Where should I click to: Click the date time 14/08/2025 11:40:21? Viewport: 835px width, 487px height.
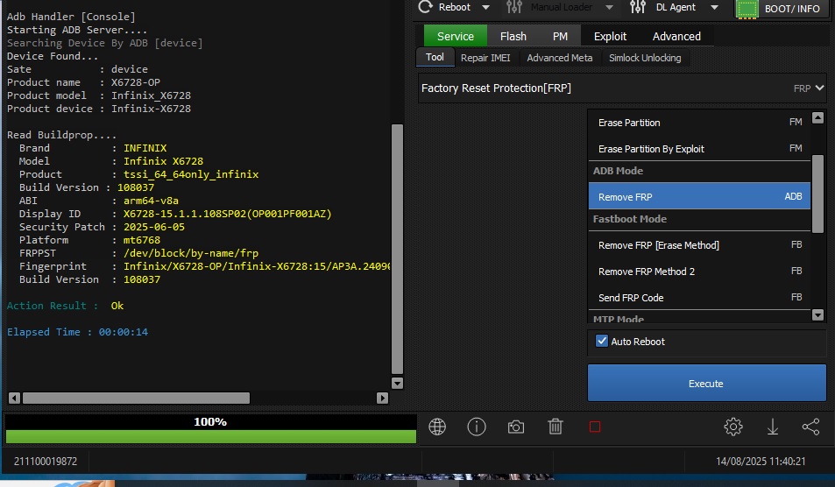coord(761,462)
